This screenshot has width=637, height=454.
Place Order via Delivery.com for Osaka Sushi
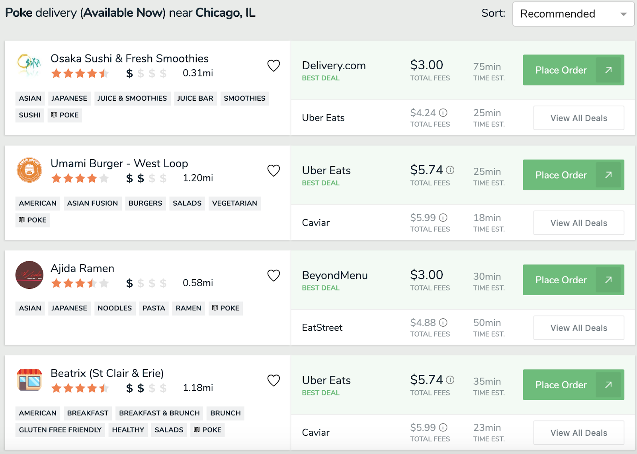pos(573,70)
